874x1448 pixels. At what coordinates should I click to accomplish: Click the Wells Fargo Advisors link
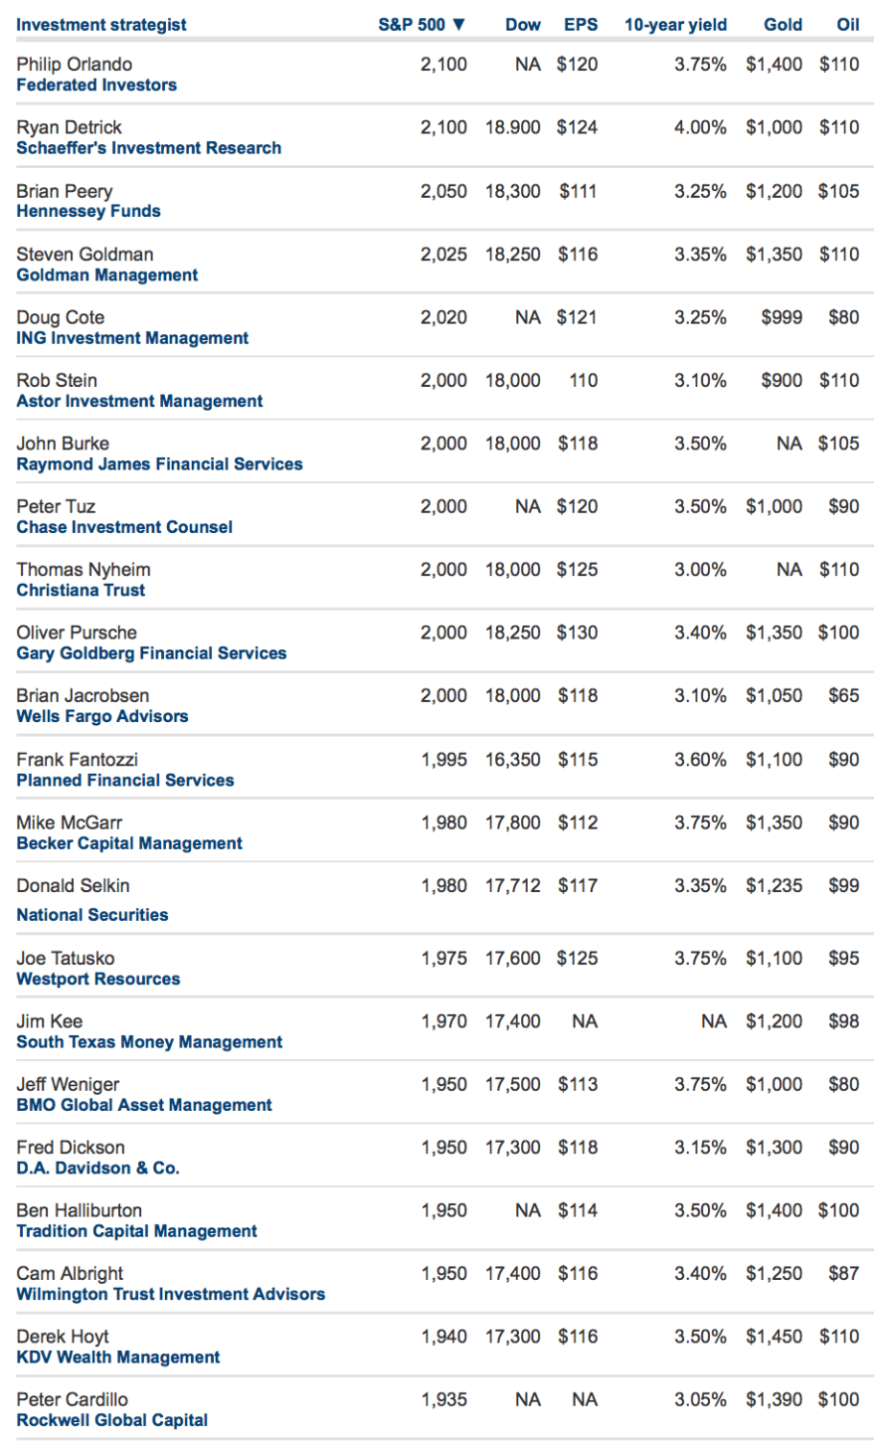(x=102, y=716)
